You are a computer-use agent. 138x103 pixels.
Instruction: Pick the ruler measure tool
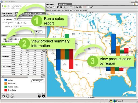click(68, 7)
